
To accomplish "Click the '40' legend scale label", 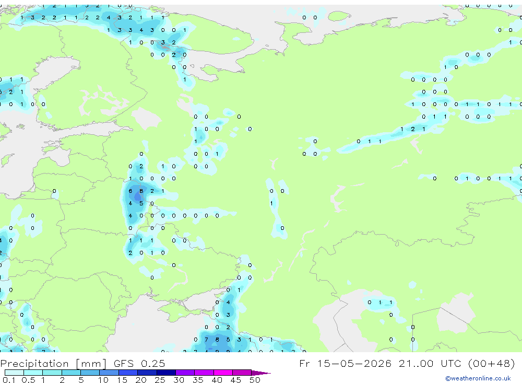I will click(x=217, y=380).
